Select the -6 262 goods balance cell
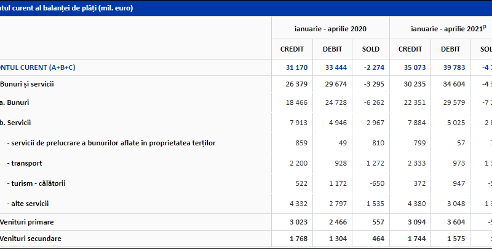The width and height of the screenshot is (492, 249). 374,102
